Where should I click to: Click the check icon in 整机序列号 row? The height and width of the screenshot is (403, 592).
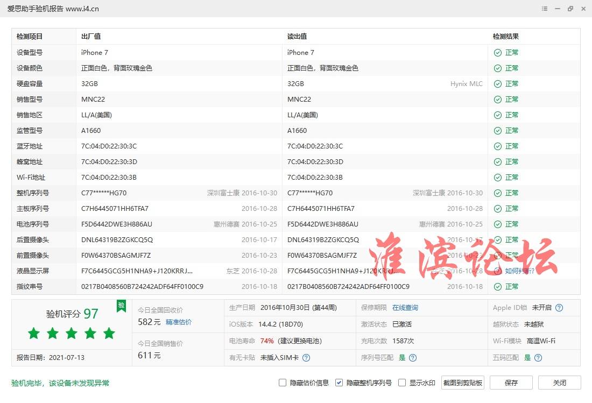coord(498,193)
